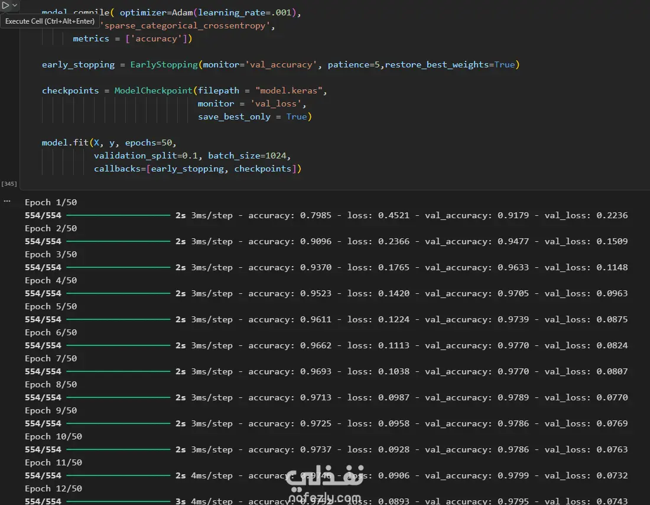The image size is (650, 505).
Task: Click the [345] execution count label
Action: click(9, 184)
